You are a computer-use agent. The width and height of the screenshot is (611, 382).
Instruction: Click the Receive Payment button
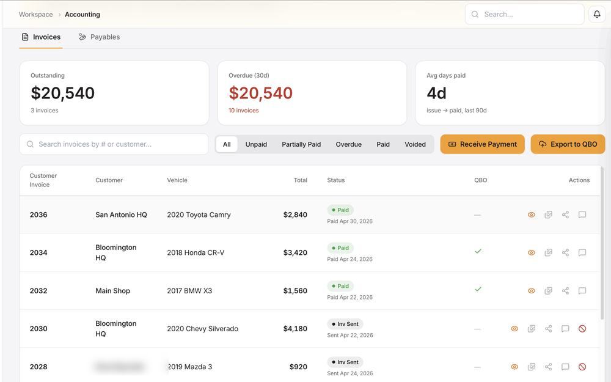(x=483, y=144)
